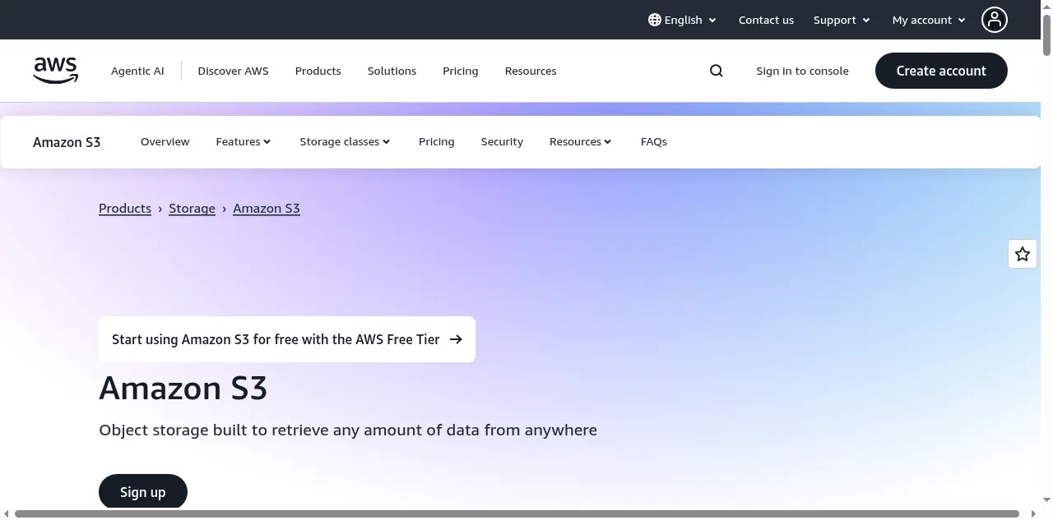Screen dimensions: 1053x520
Task: Open the Solutions menu
Action: pyautogui.click(x=392, y=71)
